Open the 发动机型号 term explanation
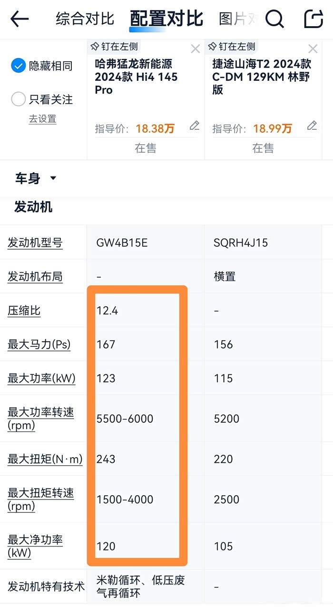The height and width of the screenshot is (607, 333). [x=35, y=243]
